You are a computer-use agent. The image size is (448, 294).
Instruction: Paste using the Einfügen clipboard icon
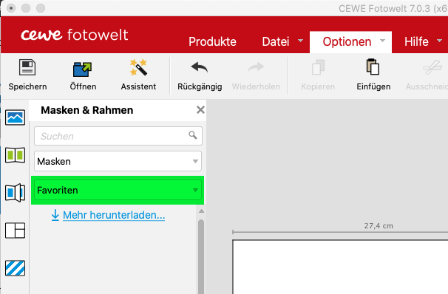tap(373, 66)
